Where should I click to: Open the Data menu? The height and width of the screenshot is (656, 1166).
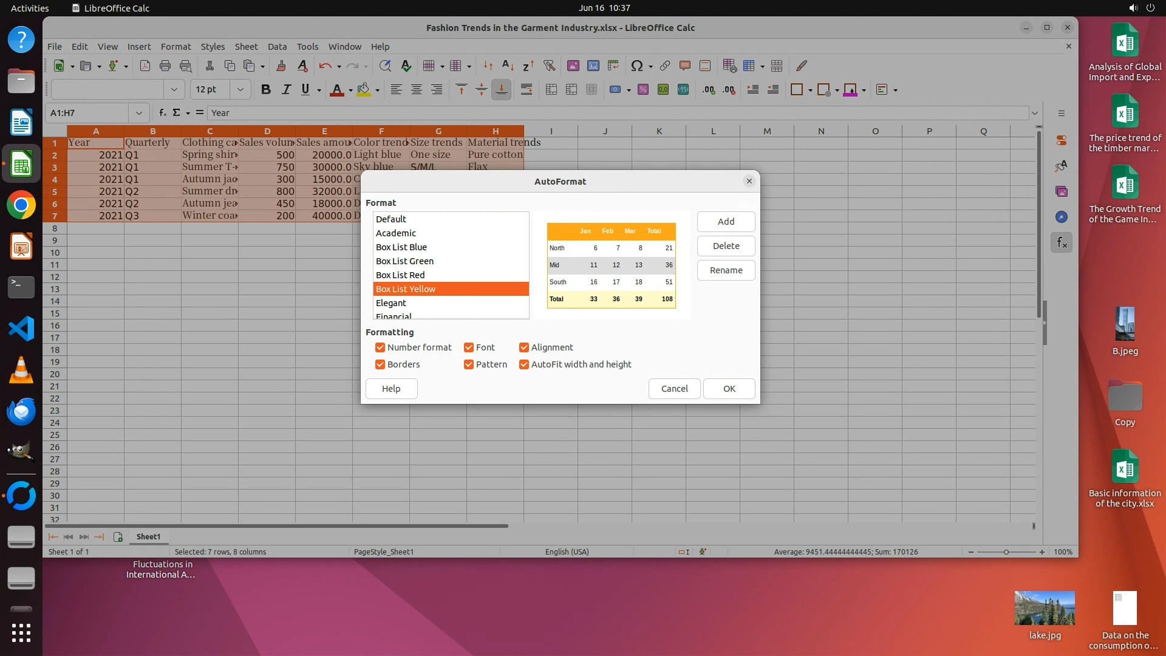277,47
